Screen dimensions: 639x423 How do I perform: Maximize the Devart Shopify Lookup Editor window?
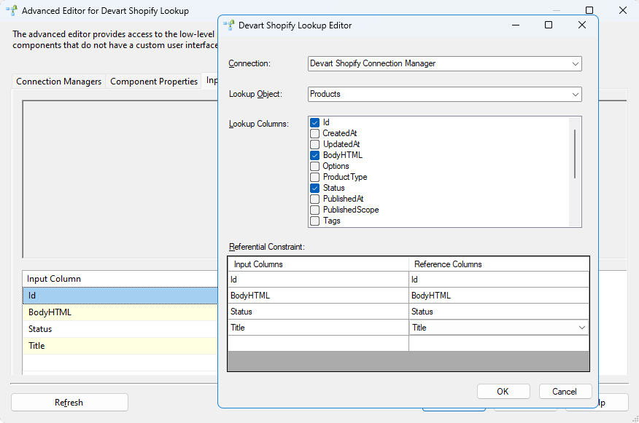click(549, 25)
